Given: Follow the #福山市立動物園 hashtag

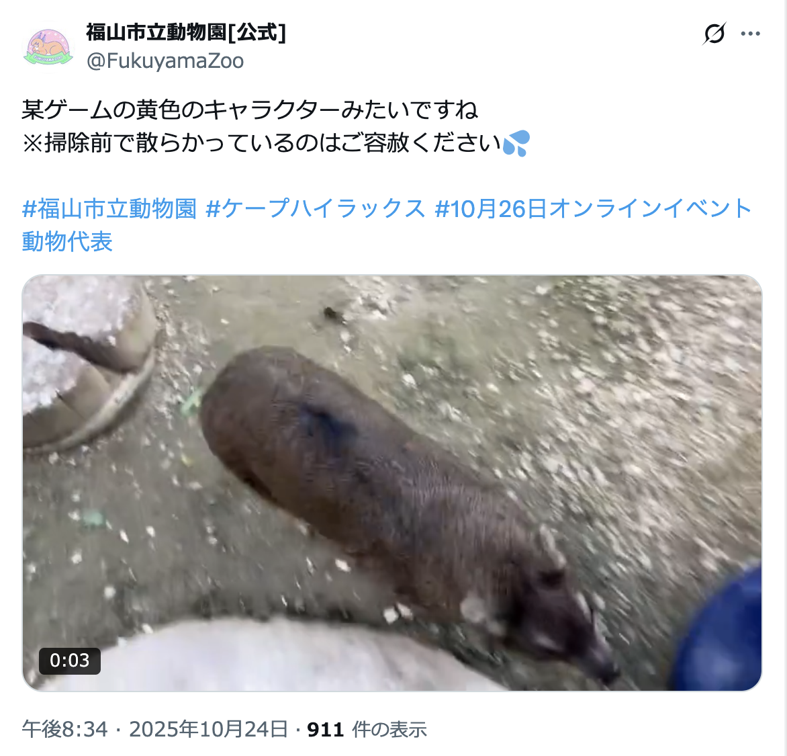Looking at the screenshot, I should pyautogui.click(x=109, y=208).
